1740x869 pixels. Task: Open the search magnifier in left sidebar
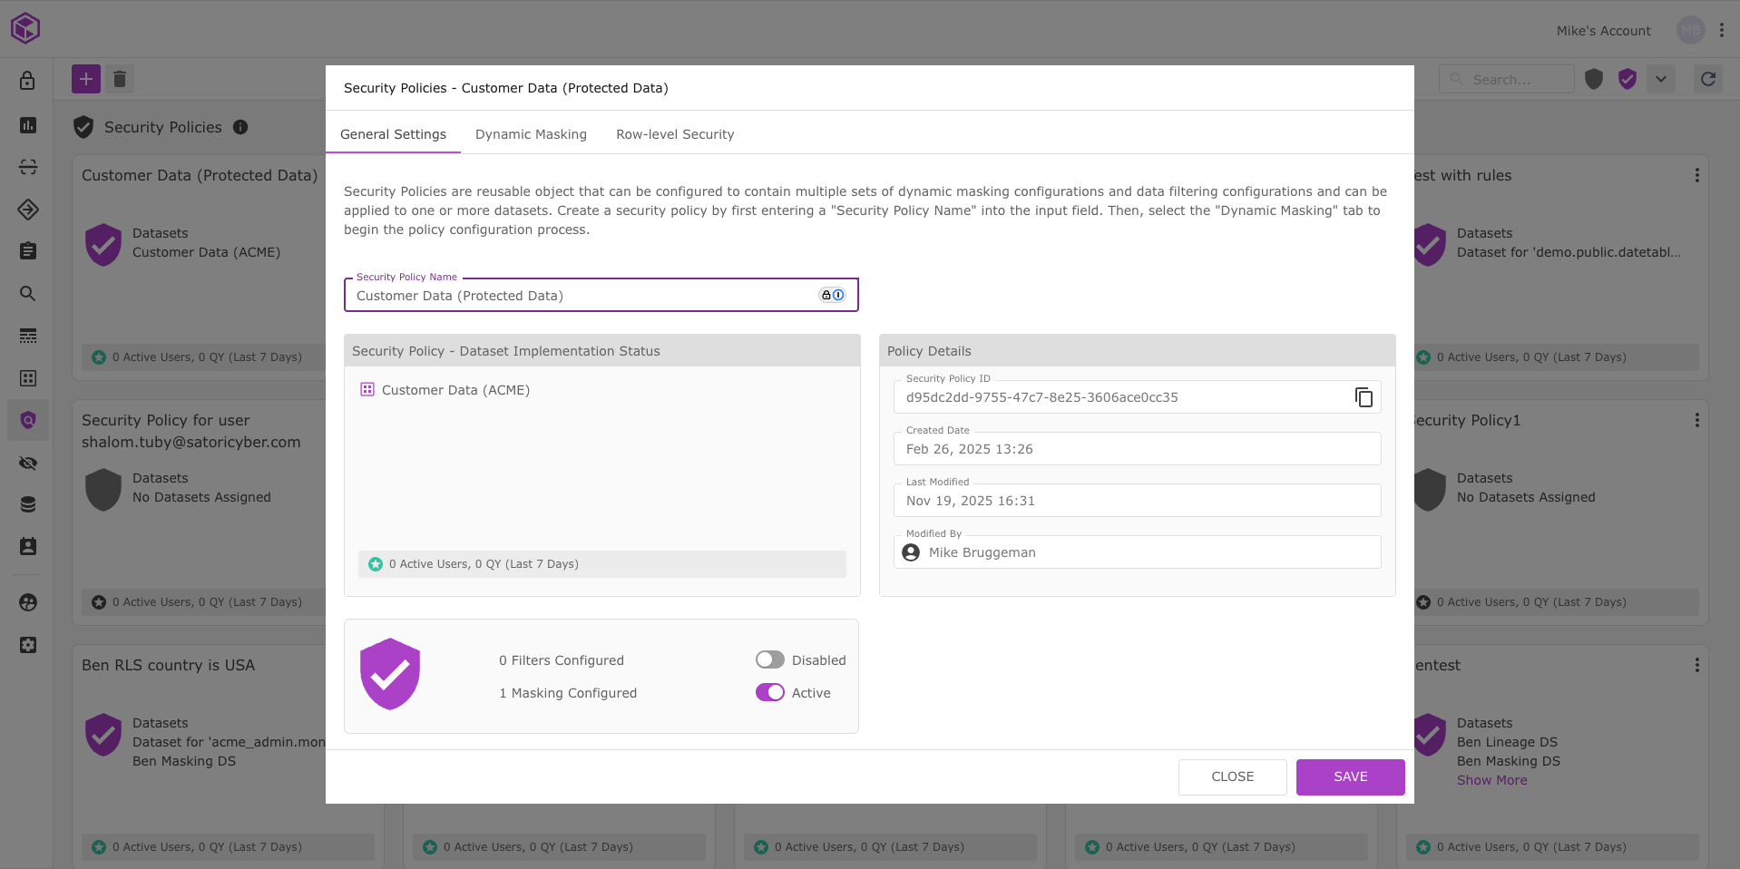tap(28, 294)
